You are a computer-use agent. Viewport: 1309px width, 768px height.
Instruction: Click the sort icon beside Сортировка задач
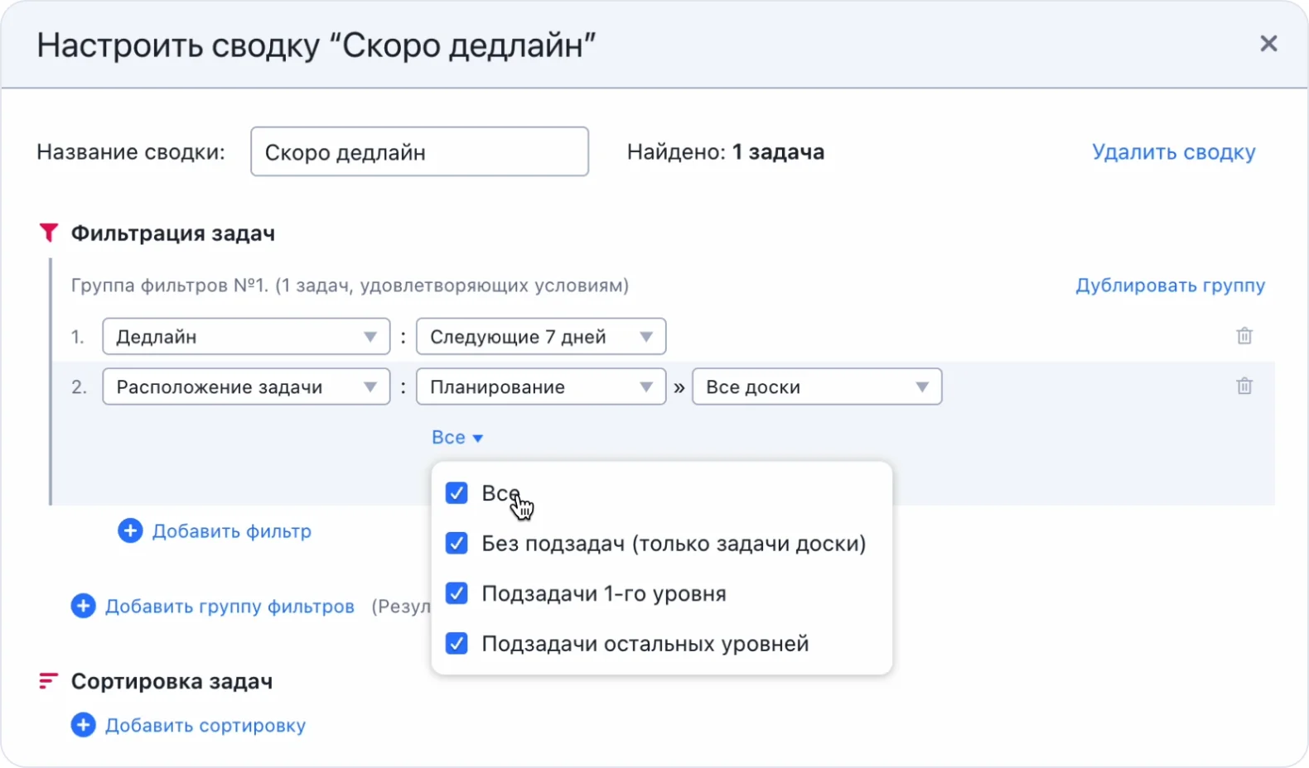48,681
